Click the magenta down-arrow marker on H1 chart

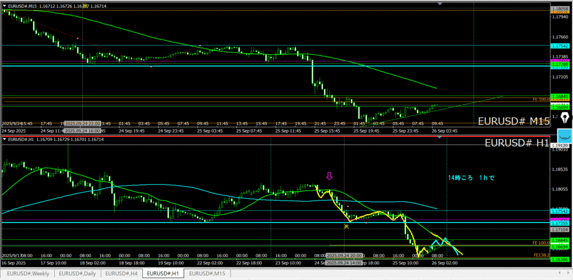(329, 176)
